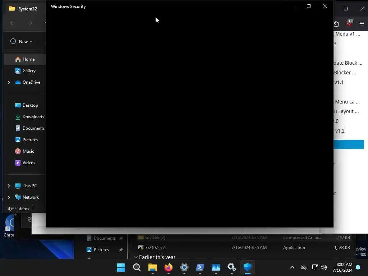Open the New dropdown in File Explorer
The width and height of the screenshot is (368, 276).
coord(21,42)
